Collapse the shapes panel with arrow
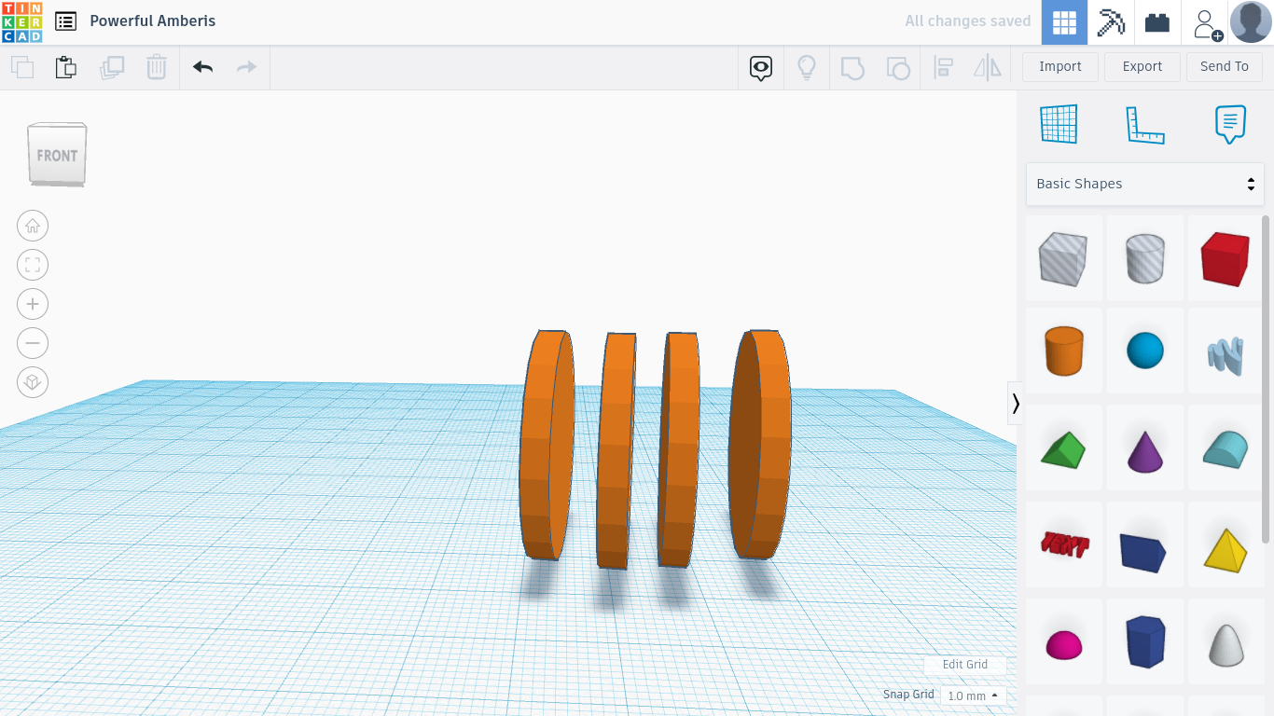Viewport: 1274px width, 716px height. [x=1016, y=403]
